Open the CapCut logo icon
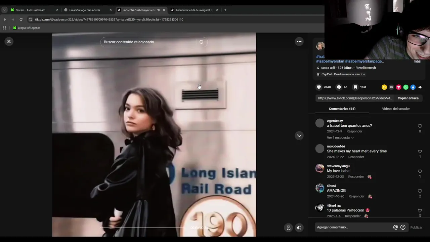 click(x=318, y=74)
